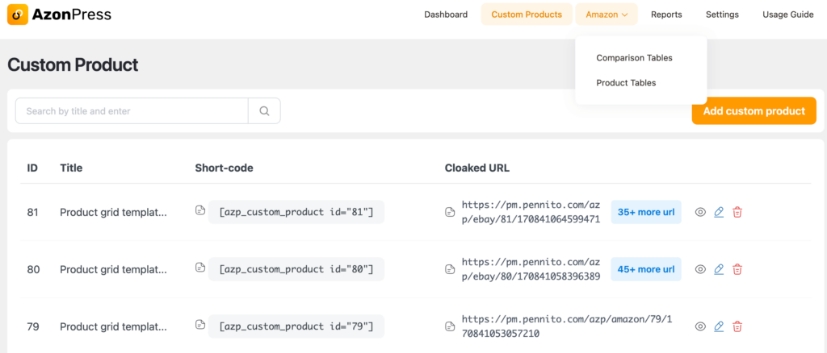The width and height of the screenshot is (827, 353).
Task: Expand the 35+ more url list
Action: pos(645,212)
